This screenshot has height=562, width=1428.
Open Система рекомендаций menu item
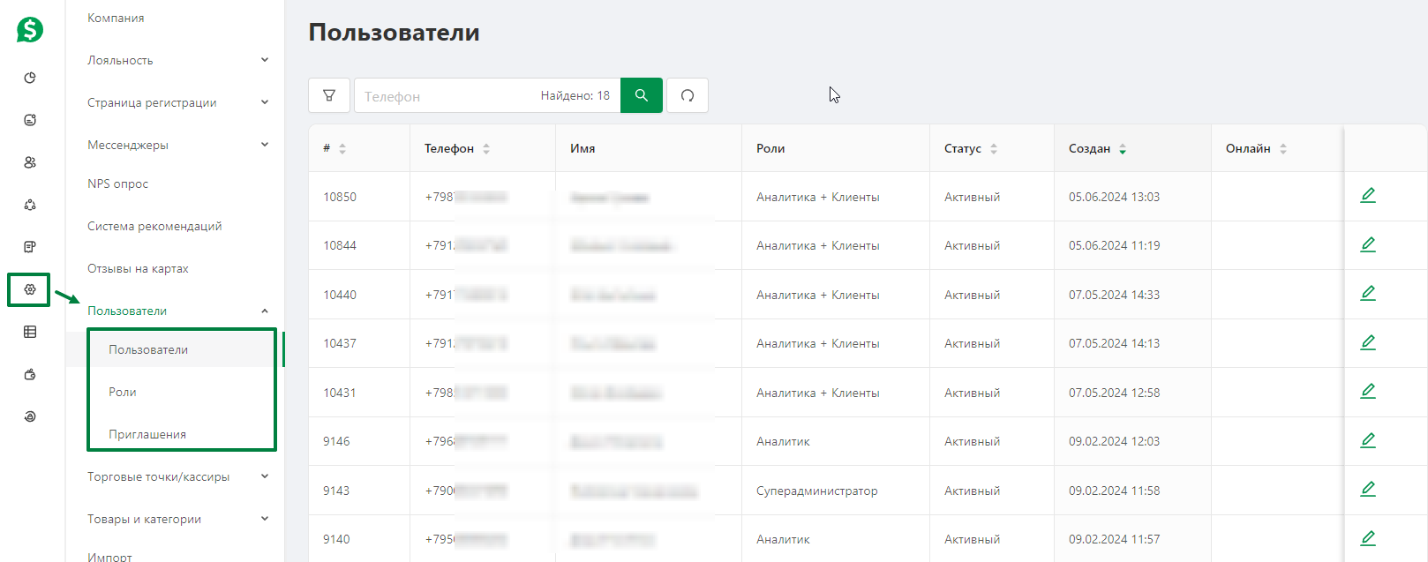tap(154, 226)
